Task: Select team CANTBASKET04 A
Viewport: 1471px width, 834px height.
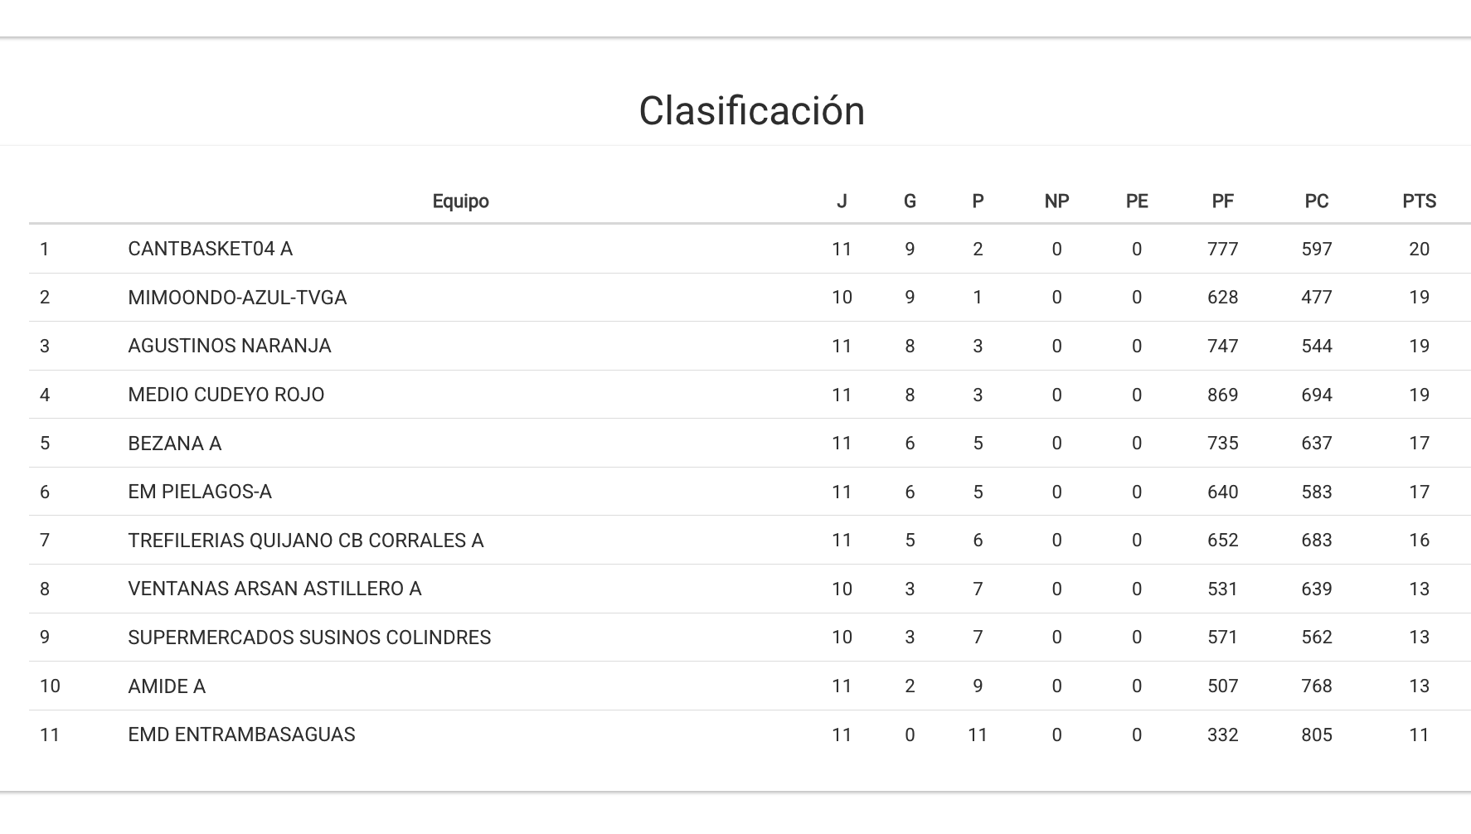Action: 210,250
